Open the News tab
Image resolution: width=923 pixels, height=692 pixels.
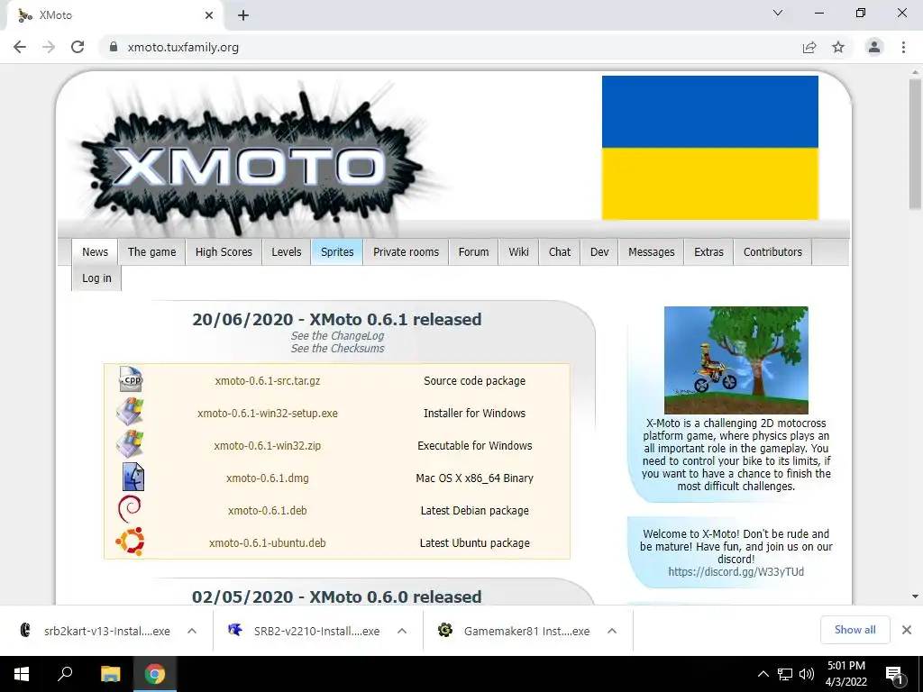95,252
